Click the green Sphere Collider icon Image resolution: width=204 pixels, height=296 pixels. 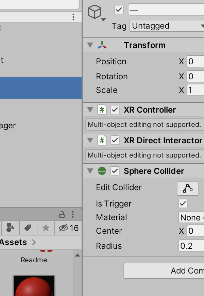tap(102, 171)
